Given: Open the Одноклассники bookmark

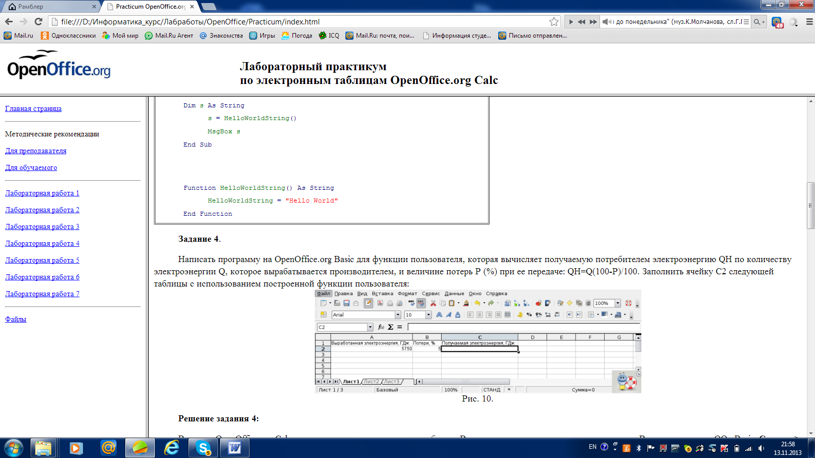Looking at the screenshot, I should coord(68,36).
